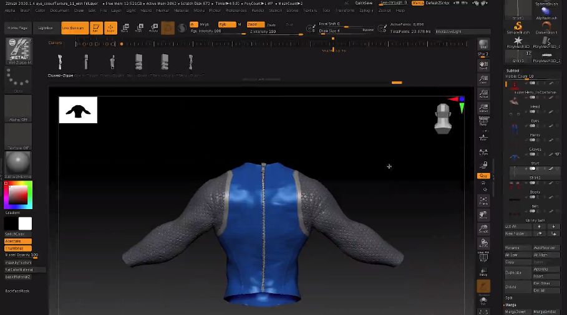Toggle the Rgb channel button
This screenshot has height=315, width=567.
tap(227, 24)
